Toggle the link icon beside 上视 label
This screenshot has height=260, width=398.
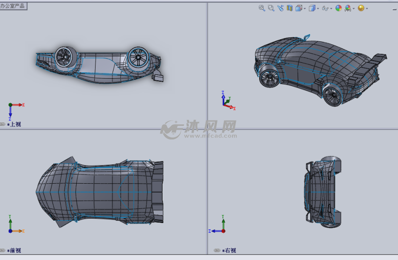click(x=3, y=124)
